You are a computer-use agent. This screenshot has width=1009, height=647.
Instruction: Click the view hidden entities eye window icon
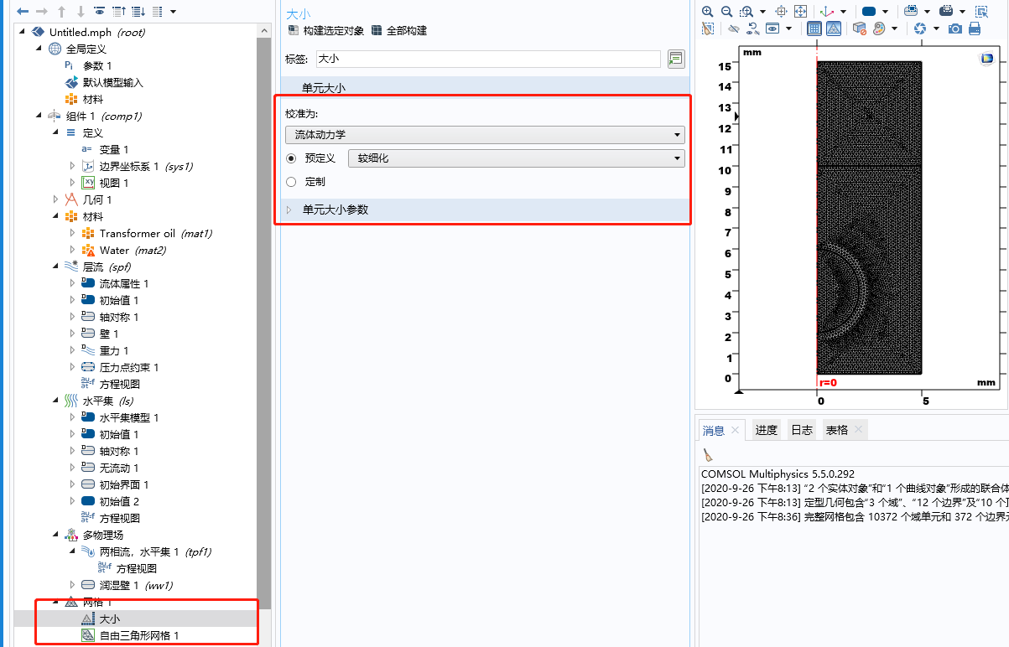click(772, 28)
